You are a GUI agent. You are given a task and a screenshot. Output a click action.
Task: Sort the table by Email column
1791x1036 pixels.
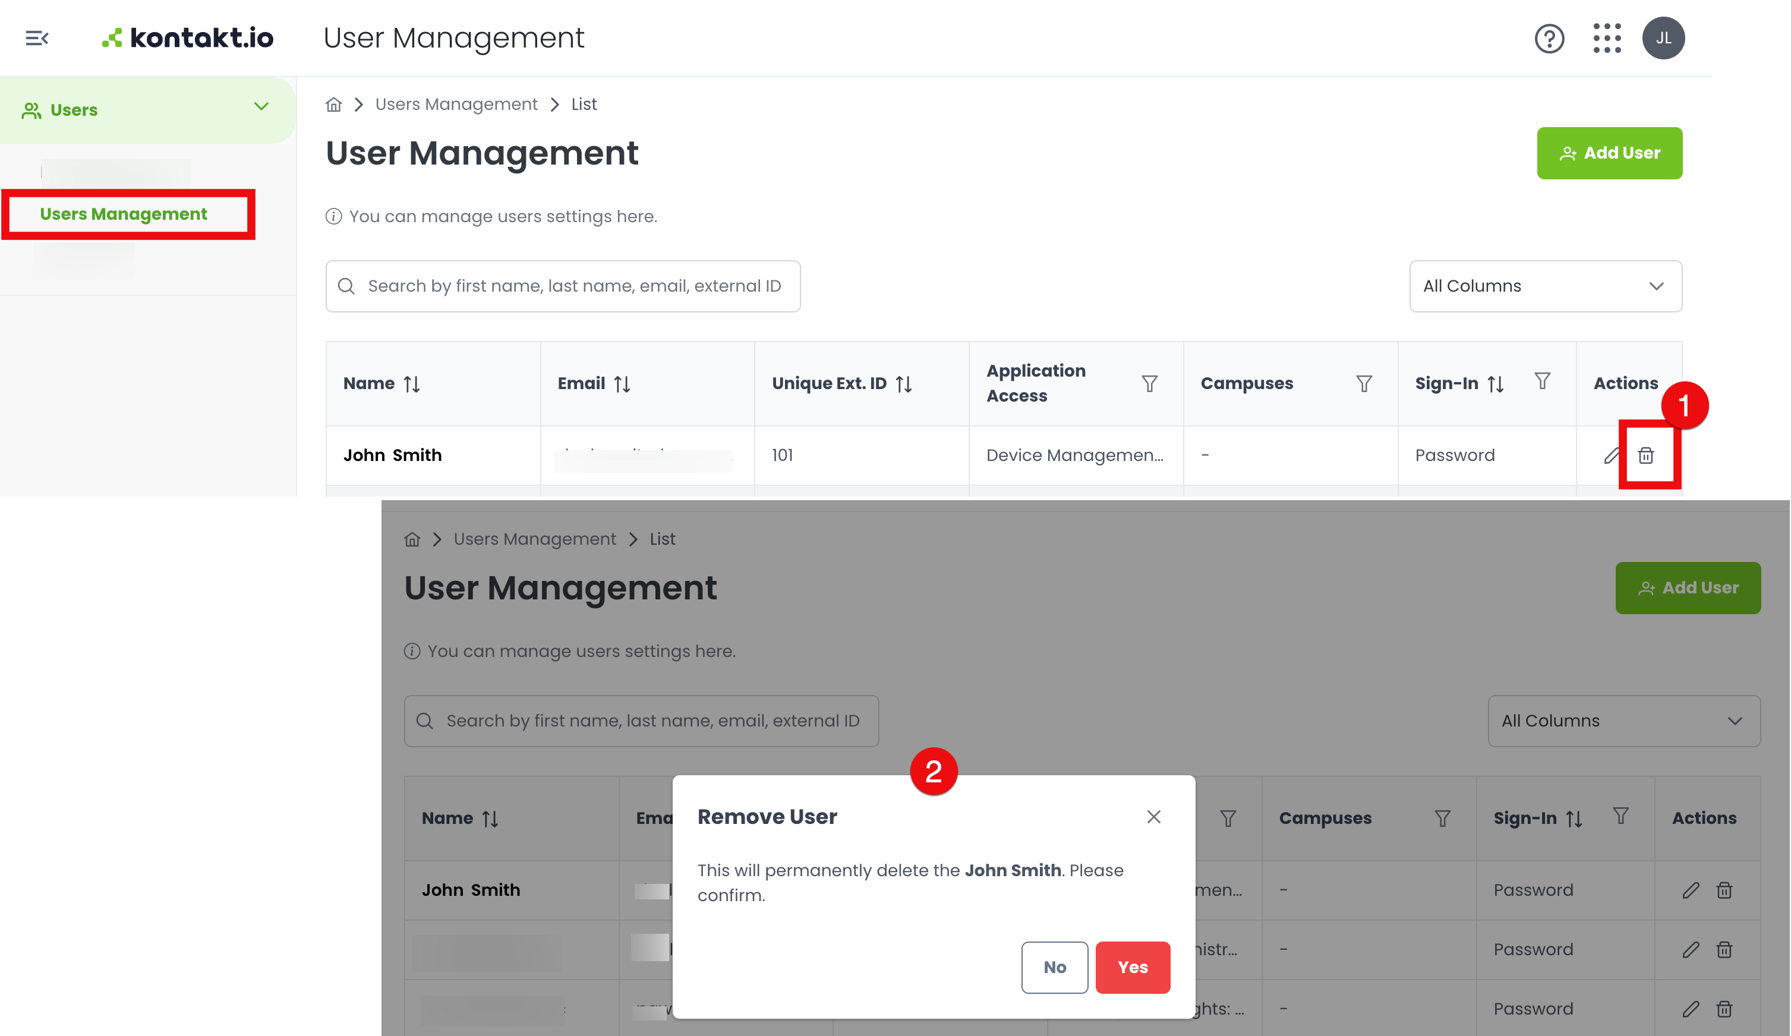click(x=622, y=384)
